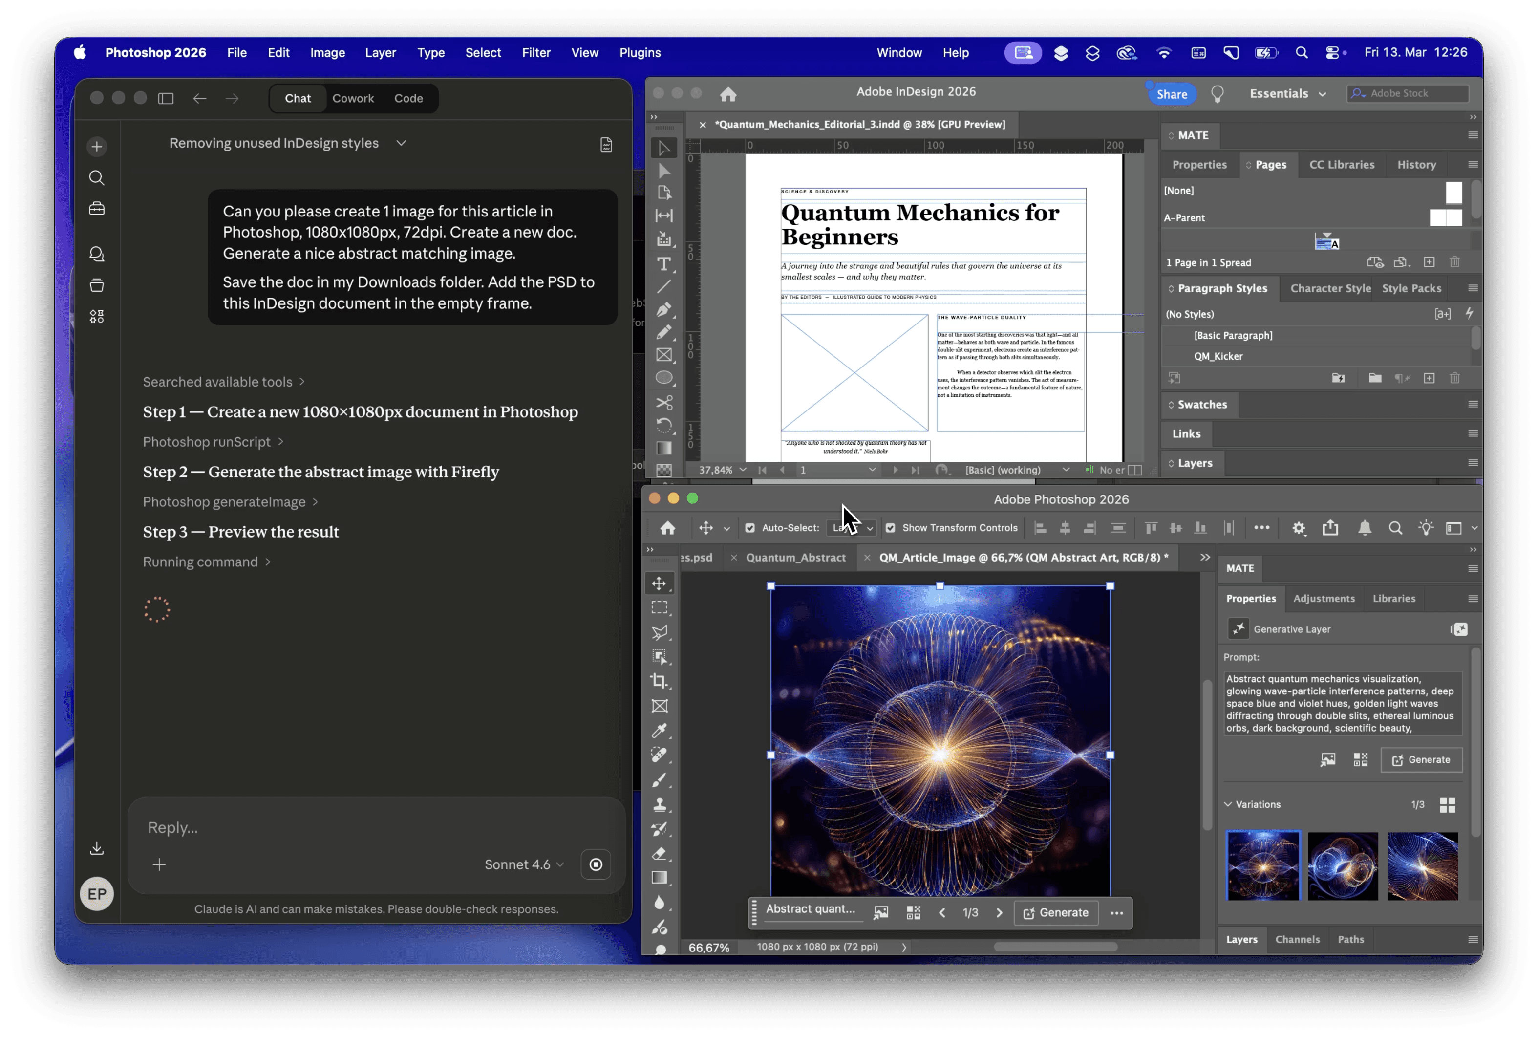The image size is (1538, 1037).
Task: Toggle Show Transform Controls checkbox
Action: click(890, 528)
